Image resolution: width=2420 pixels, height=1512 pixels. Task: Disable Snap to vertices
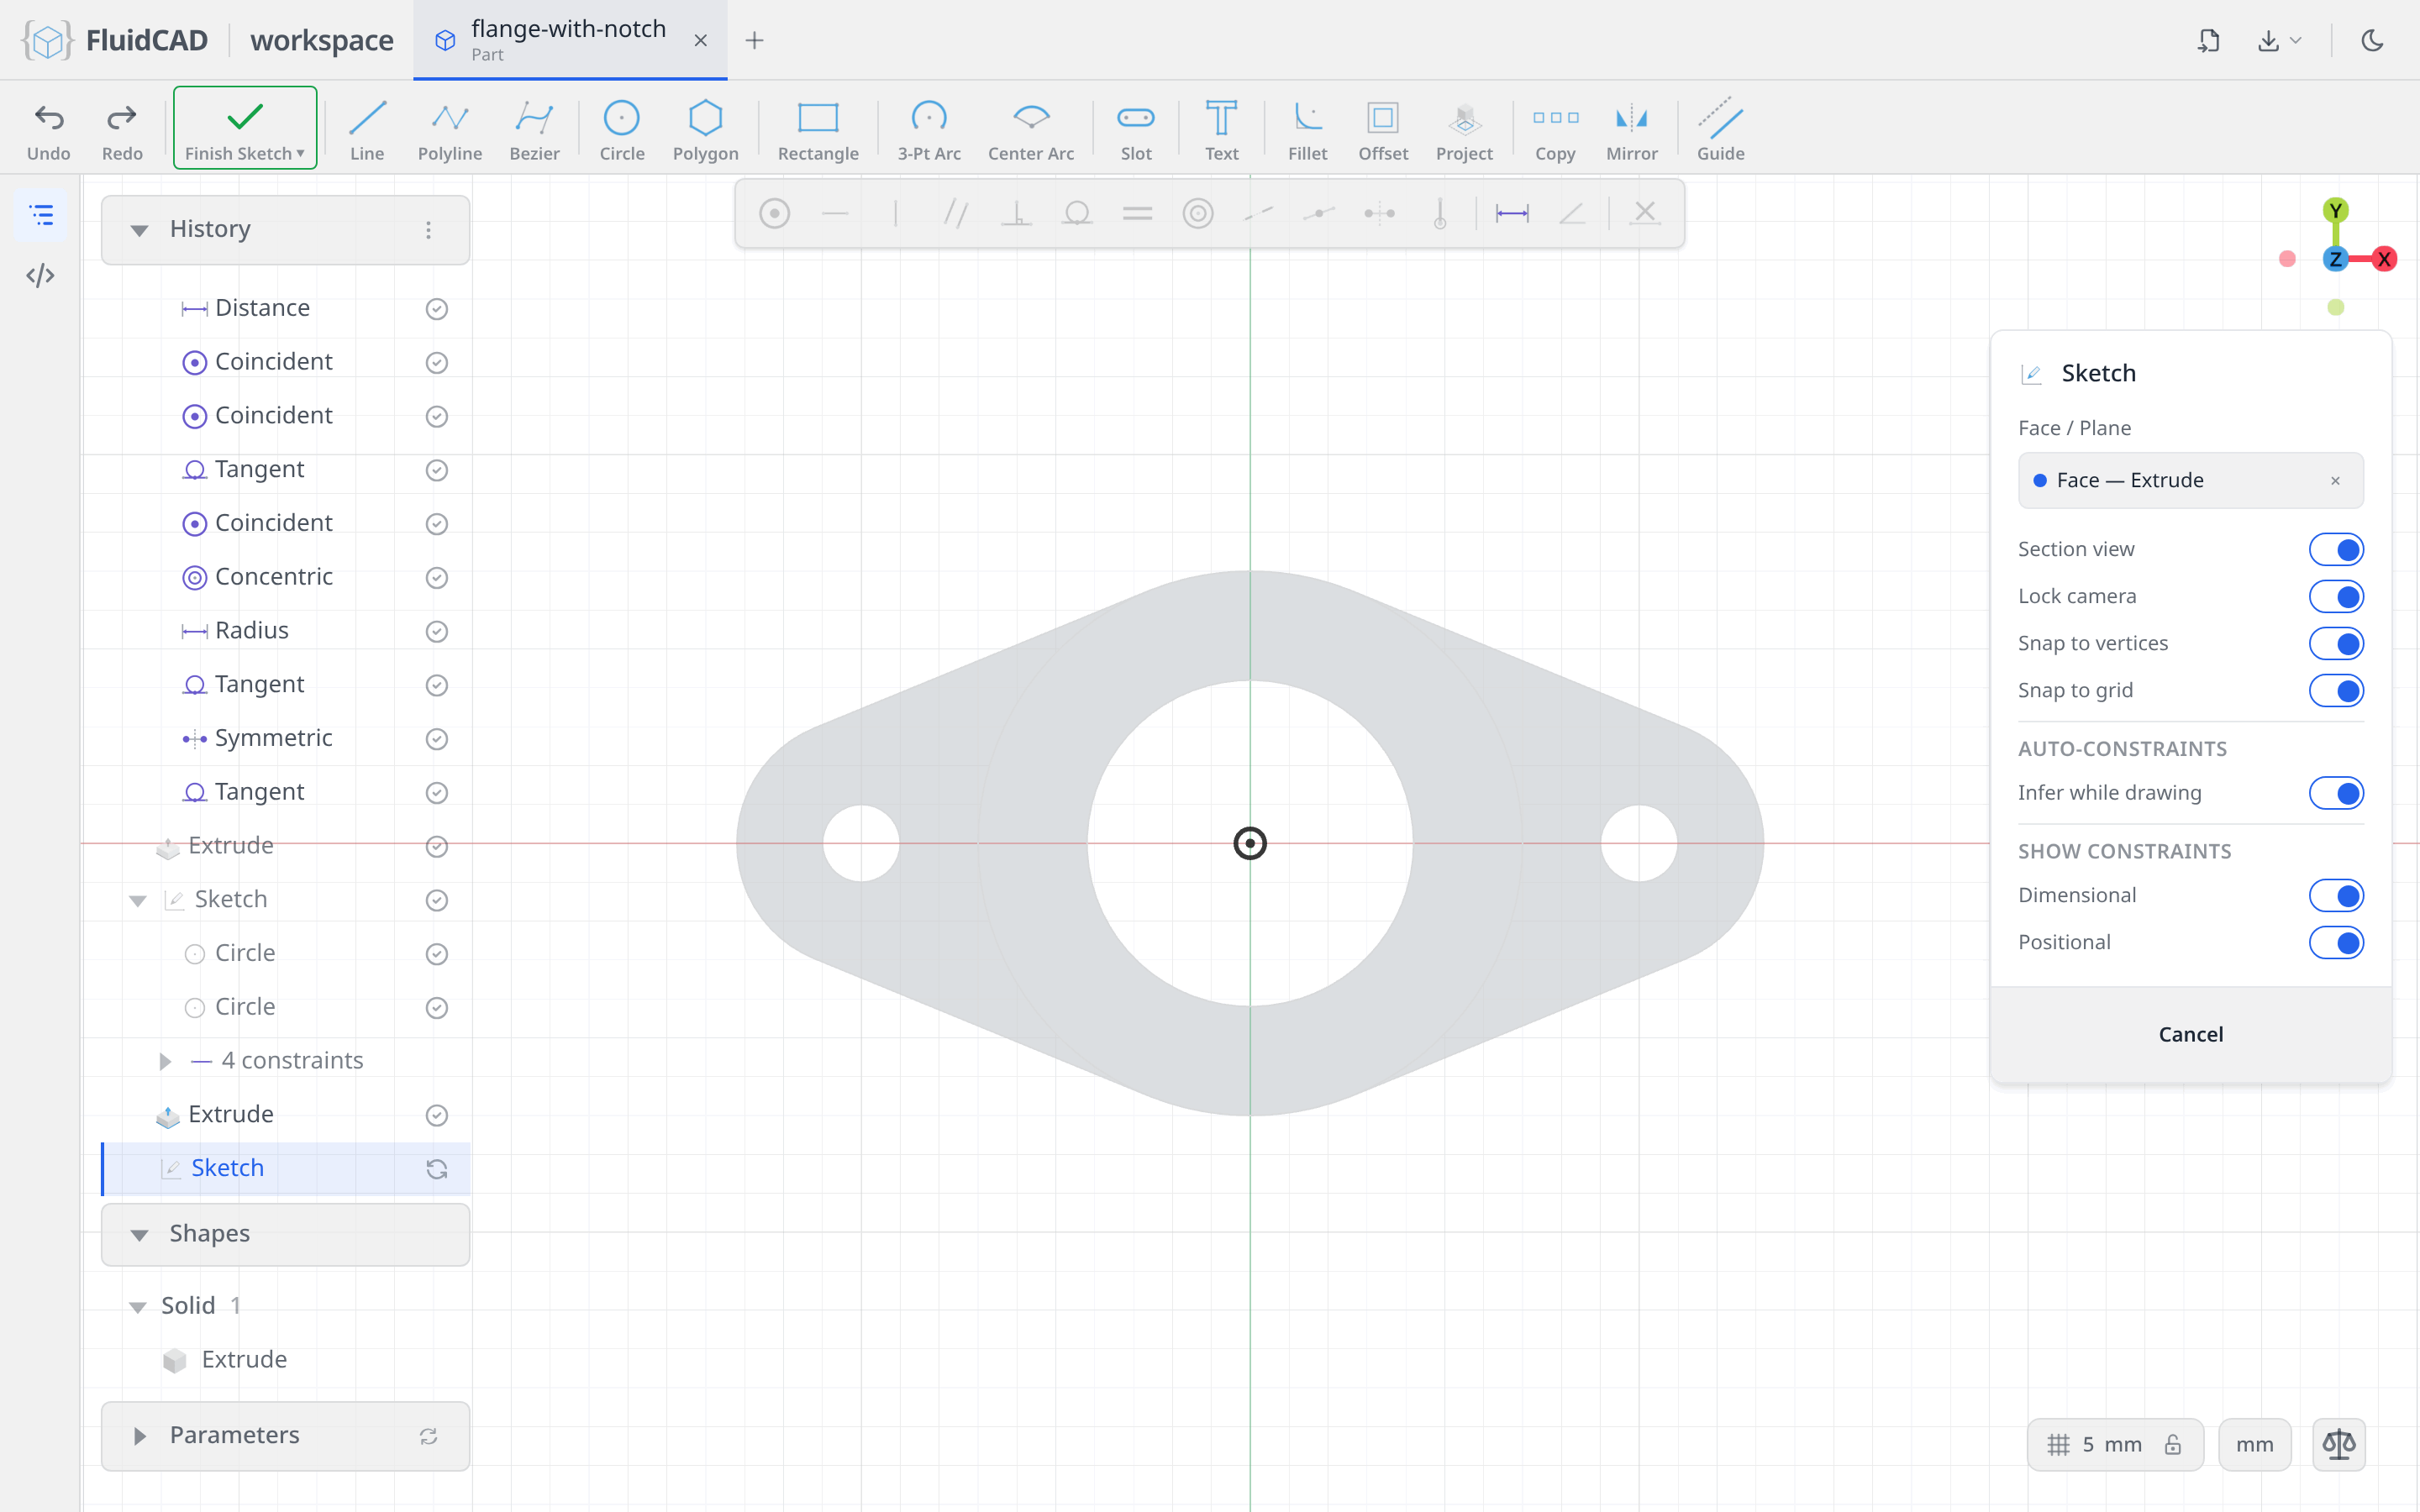[2336, 643]
